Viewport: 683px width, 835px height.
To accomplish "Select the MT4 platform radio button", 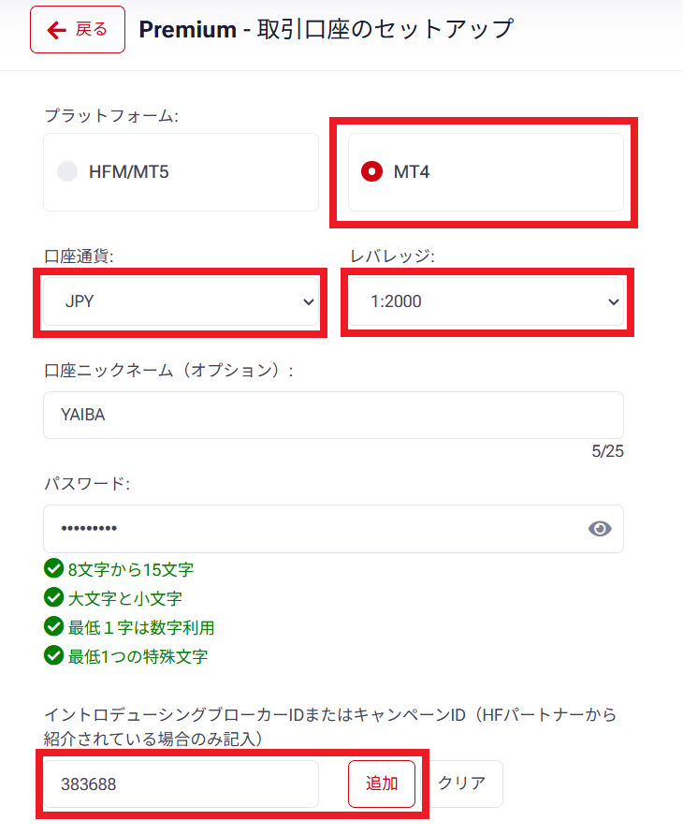I will tap(371, 171).
